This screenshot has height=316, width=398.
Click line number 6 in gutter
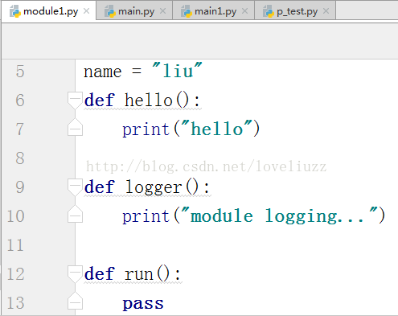(x=20, y=101)
